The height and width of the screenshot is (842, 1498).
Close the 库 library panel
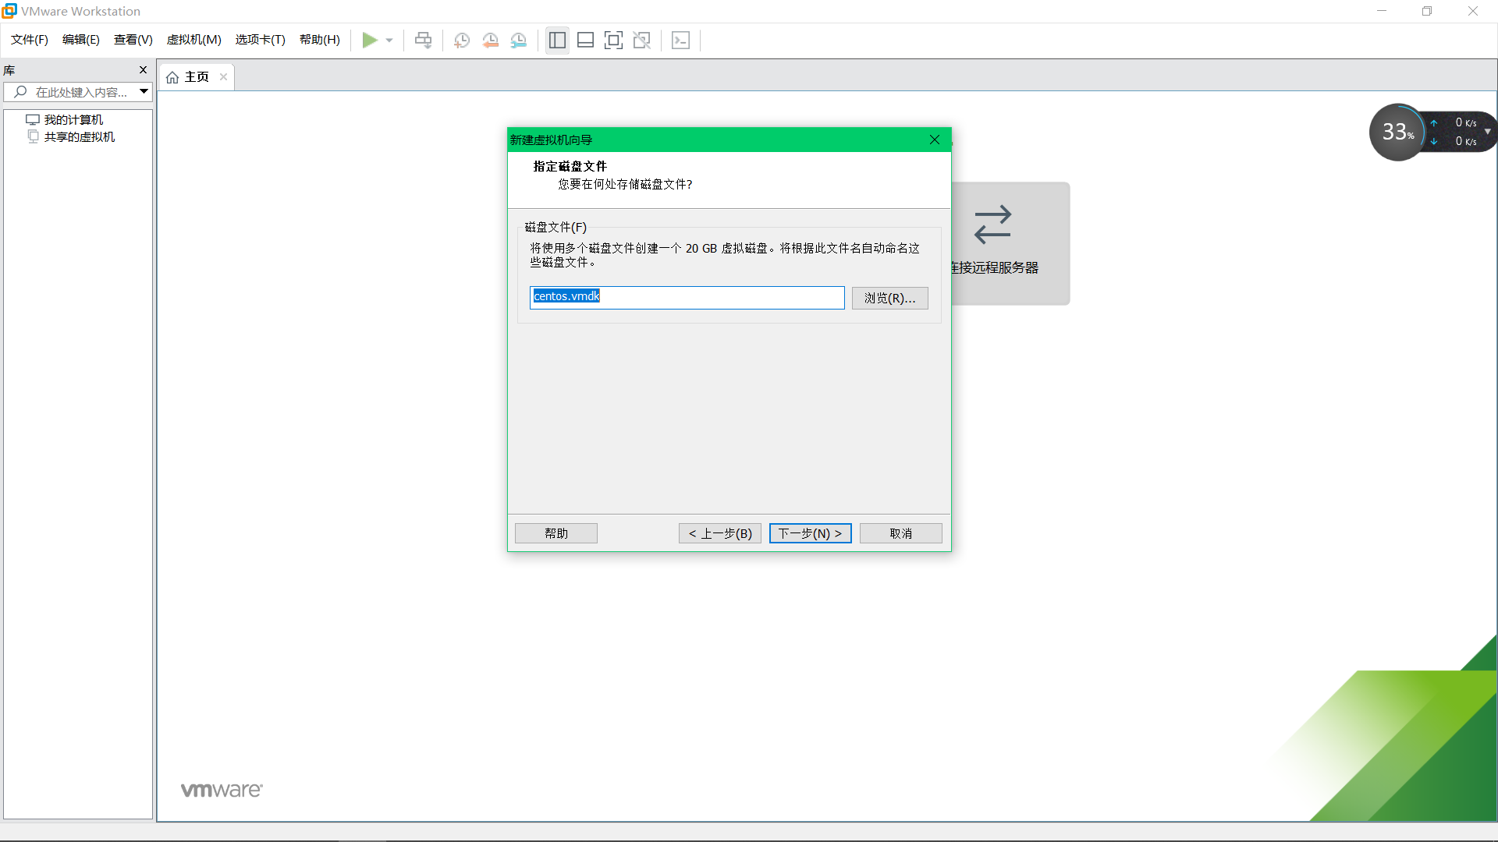point(143,70)
